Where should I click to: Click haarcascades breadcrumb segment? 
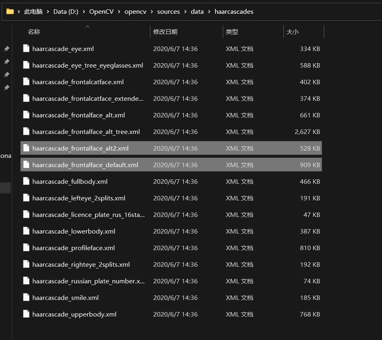tap(234, 11)
